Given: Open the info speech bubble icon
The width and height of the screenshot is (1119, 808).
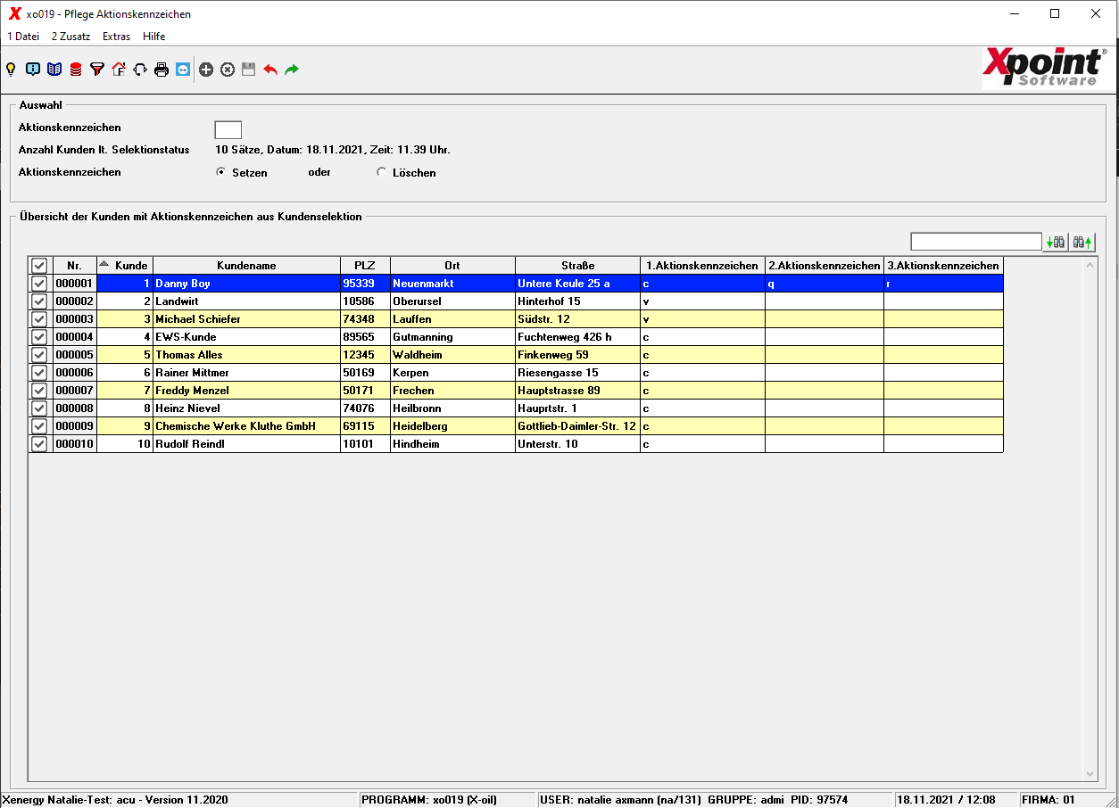Looking at the screenshot, I should [x=33, y=69].
